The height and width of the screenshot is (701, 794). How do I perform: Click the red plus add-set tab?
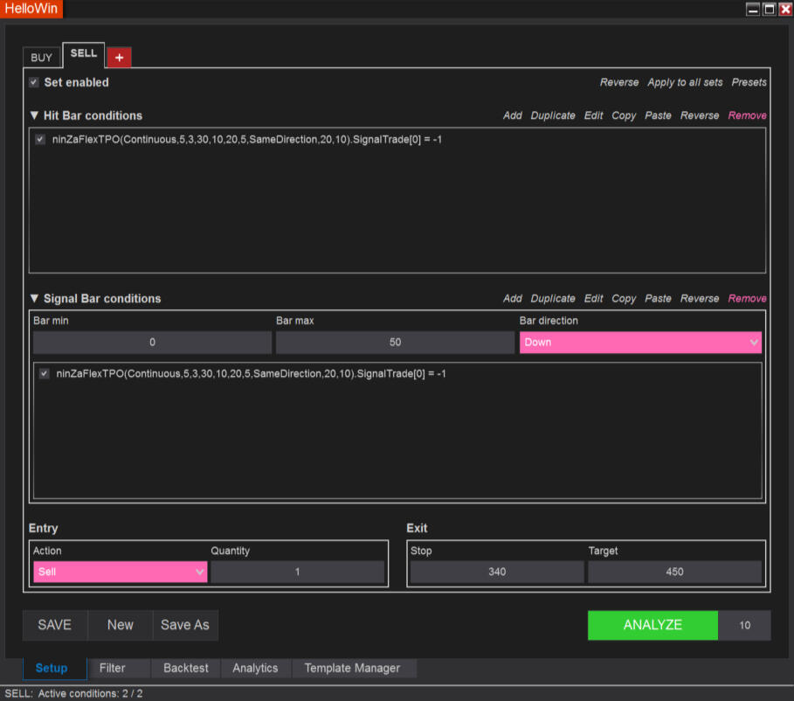[x=119, y=57]
